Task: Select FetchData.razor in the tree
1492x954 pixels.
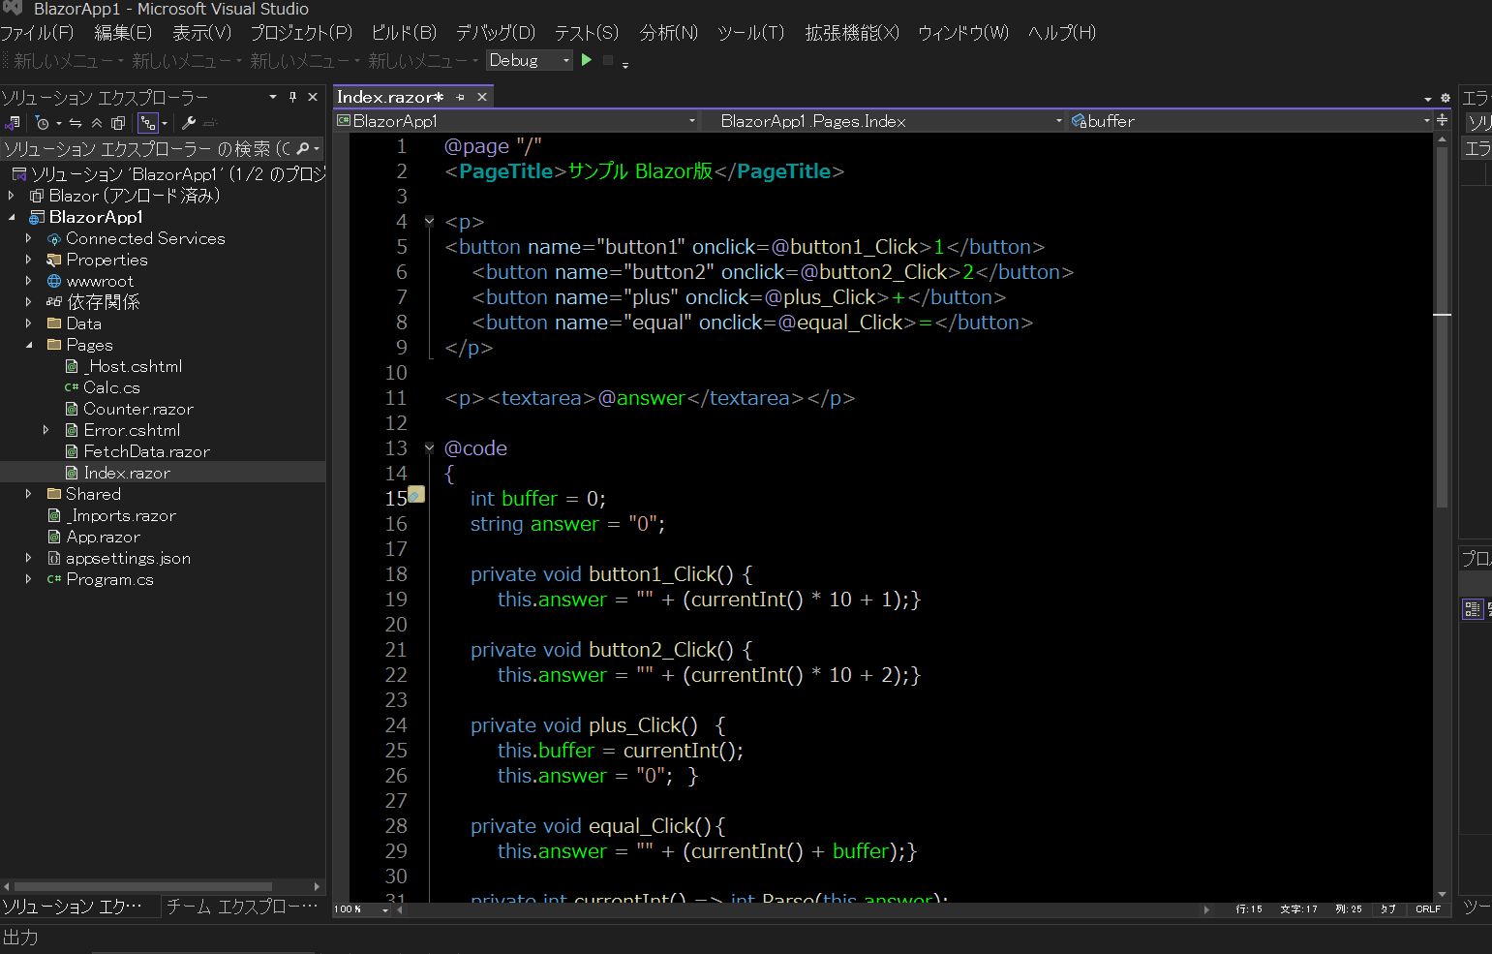Action: (x=146, y=451)
